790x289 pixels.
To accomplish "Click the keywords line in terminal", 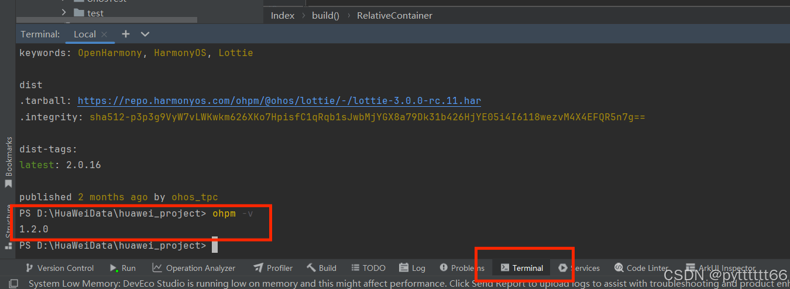I will (x=136, y=53).
